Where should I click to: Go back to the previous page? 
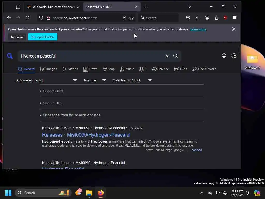click(x=9, y=18)
